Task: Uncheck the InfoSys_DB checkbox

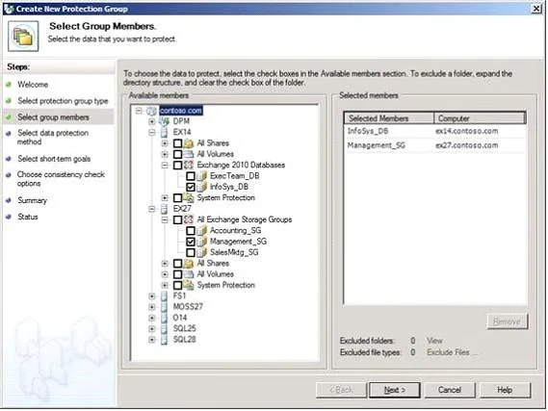Action: pos(191,187)
